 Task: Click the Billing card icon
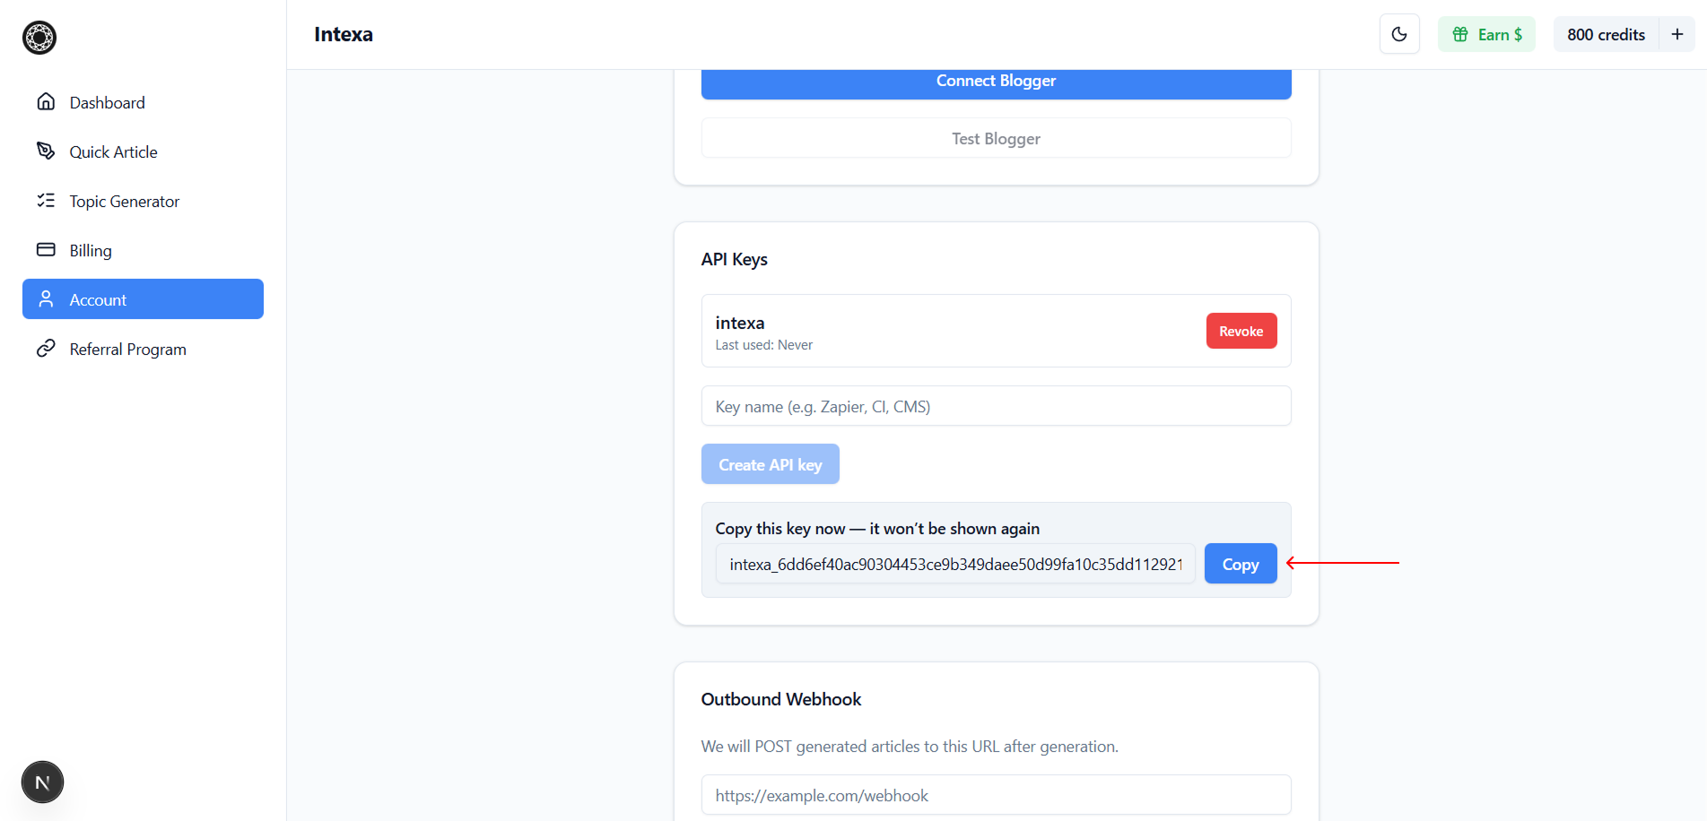[46, 250]
